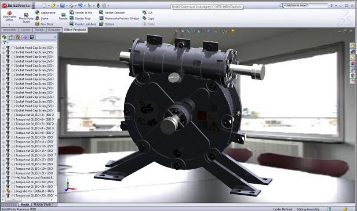357x211 pixels.
Task: Click the Print icon
Action: coord(71,5)
